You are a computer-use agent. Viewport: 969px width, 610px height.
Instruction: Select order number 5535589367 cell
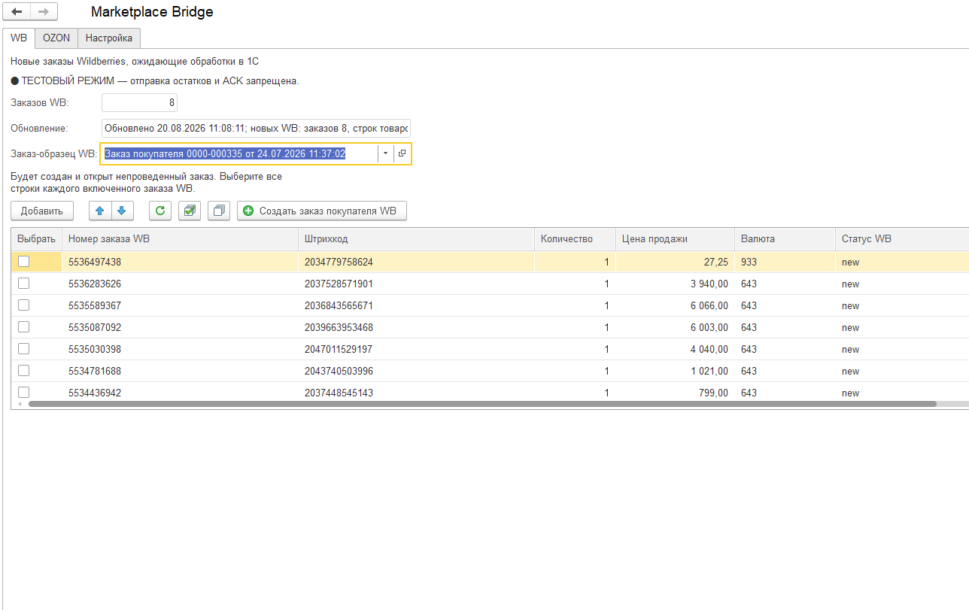[x=180, y=305]
